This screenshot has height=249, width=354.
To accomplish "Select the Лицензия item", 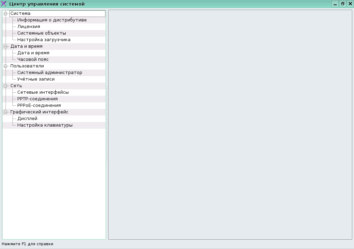I will point(29,27).
